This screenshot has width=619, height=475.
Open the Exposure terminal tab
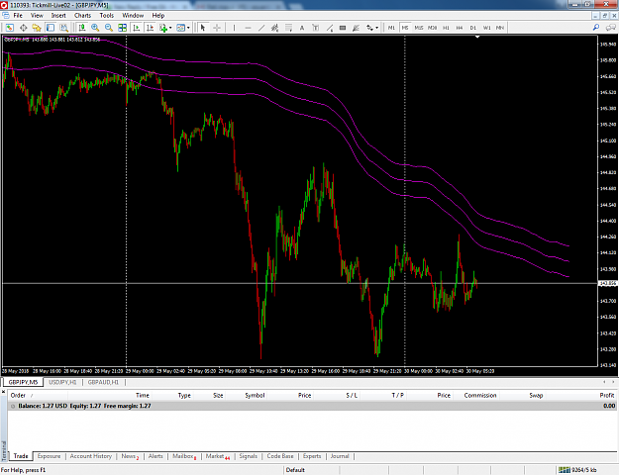[49, 456]
